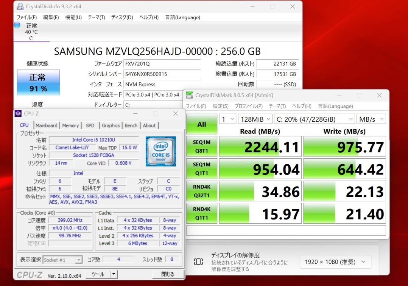408x286 pixels.
Task: Switch to the Mainboard tab in CPU-Z
Action: [x=46, y=125]
